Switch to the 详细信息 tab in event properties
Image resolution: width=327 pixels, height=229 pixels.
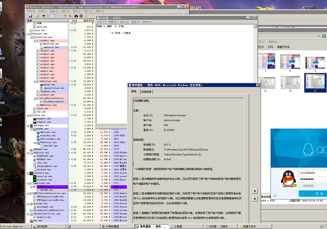[x=146, y=92]
